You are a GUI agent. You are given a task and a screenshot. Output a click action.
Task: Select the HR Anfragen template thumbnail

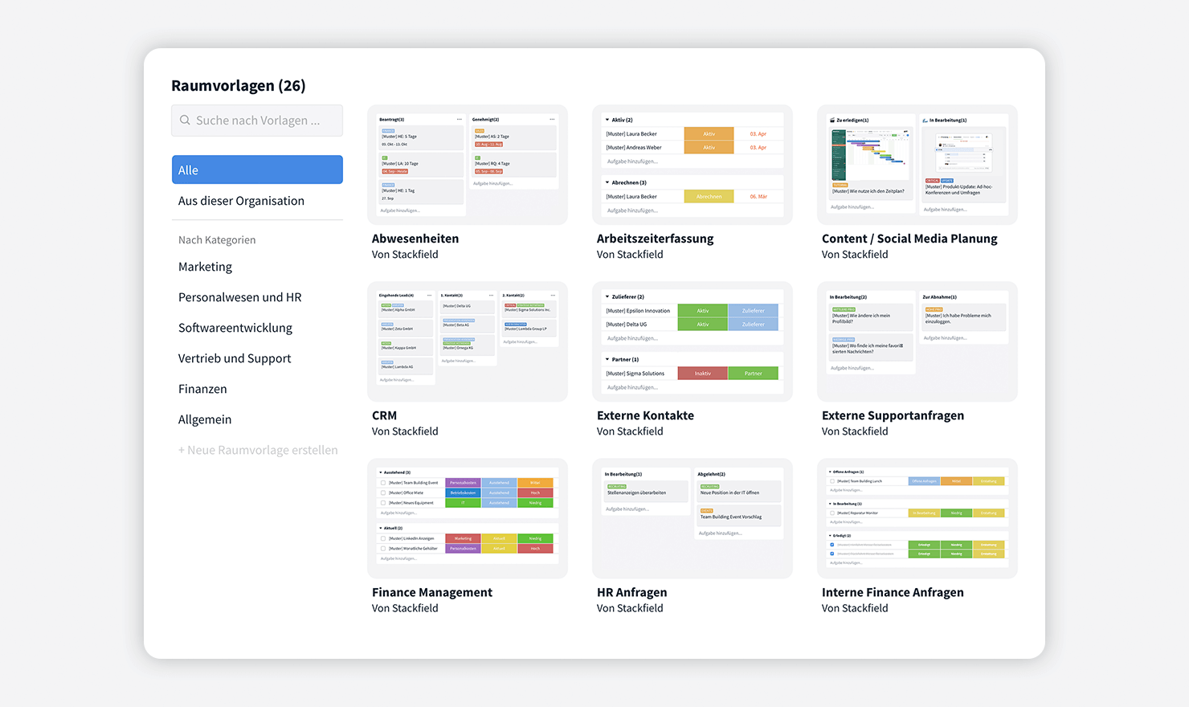(x=693, y=518)
